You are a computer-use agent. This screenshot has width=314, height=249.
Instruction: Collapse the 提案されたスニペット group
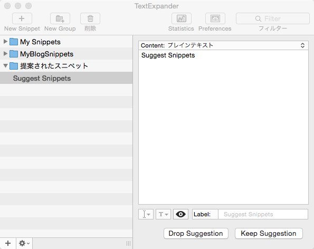click(6, 65)
